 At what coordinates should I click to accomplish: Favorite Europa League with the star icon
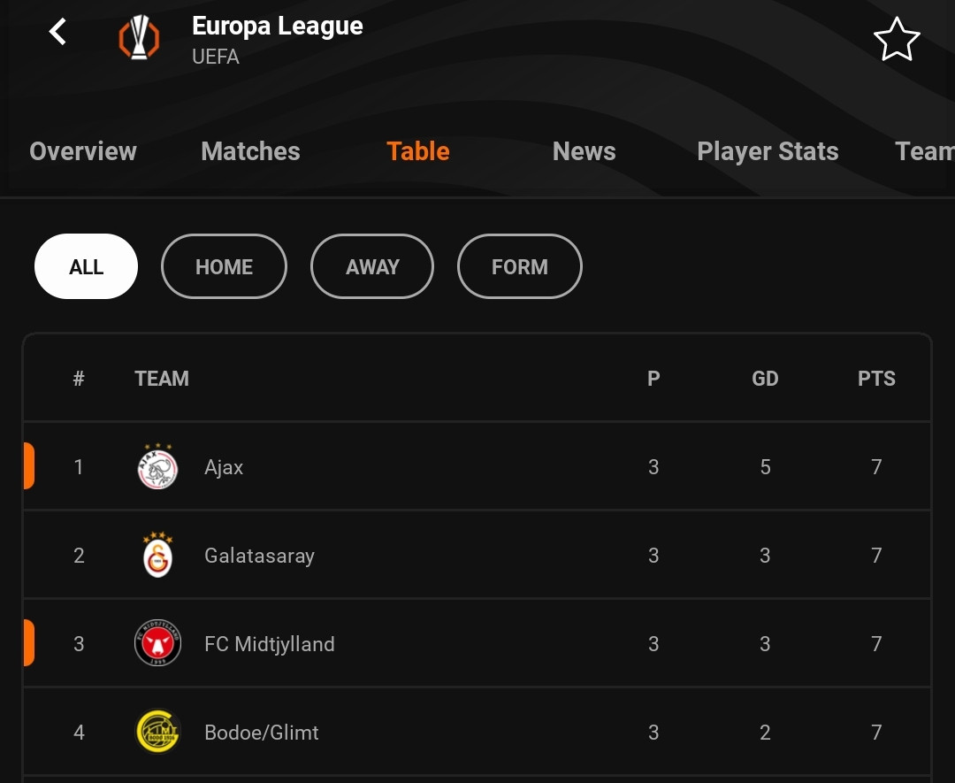(897, 39)
